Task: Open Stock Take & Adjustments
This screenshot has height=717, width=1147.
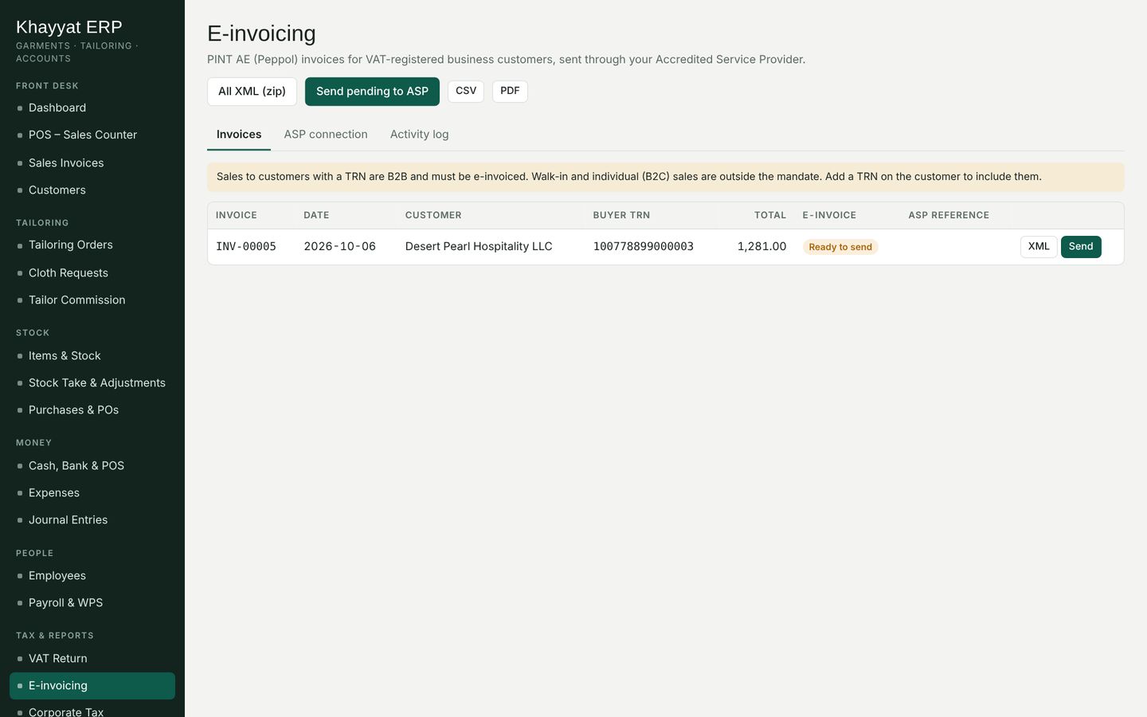Action: coord(92,382)
